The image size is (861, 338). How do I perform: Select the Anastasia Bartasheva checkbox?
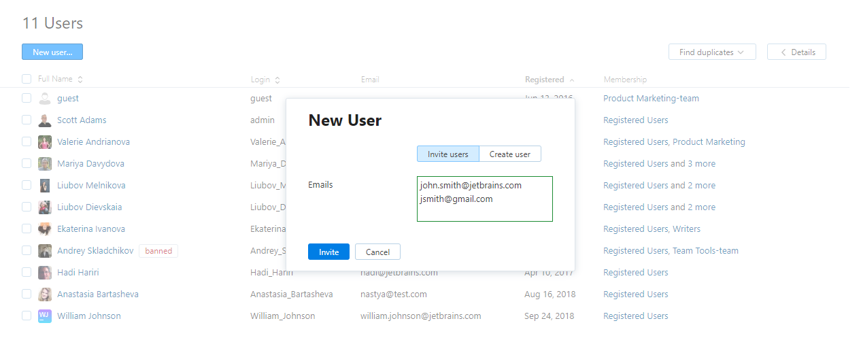(x=27, y=294)
